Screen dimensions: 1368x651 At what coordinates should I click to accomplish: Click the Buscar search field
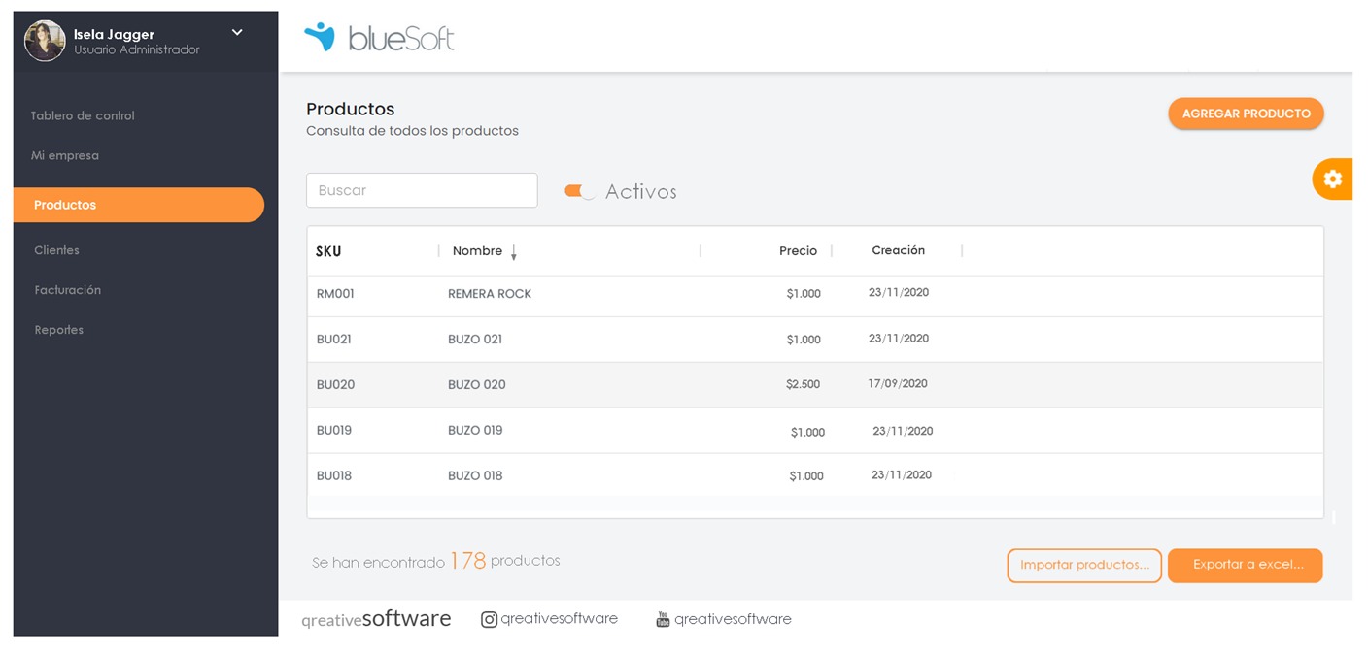[x=422, y=190]
